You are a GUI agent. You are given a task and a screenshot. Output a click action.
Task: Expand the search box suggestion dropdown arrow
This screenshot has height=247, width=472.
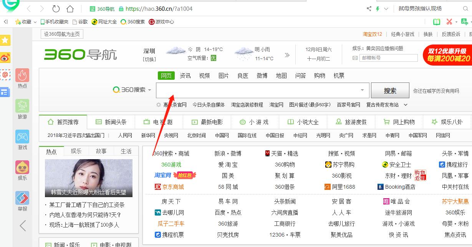tap(361, 90)
